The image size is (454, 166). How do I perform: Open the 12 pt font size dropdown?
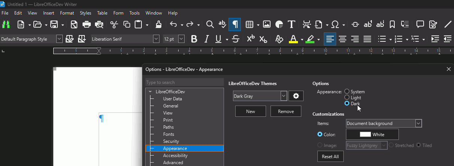pyautogui.click(x=181, y=39)
